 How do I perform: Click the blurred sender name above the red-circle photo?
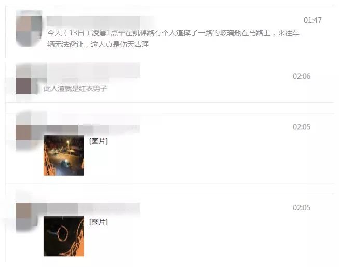(x=93, y=209)
